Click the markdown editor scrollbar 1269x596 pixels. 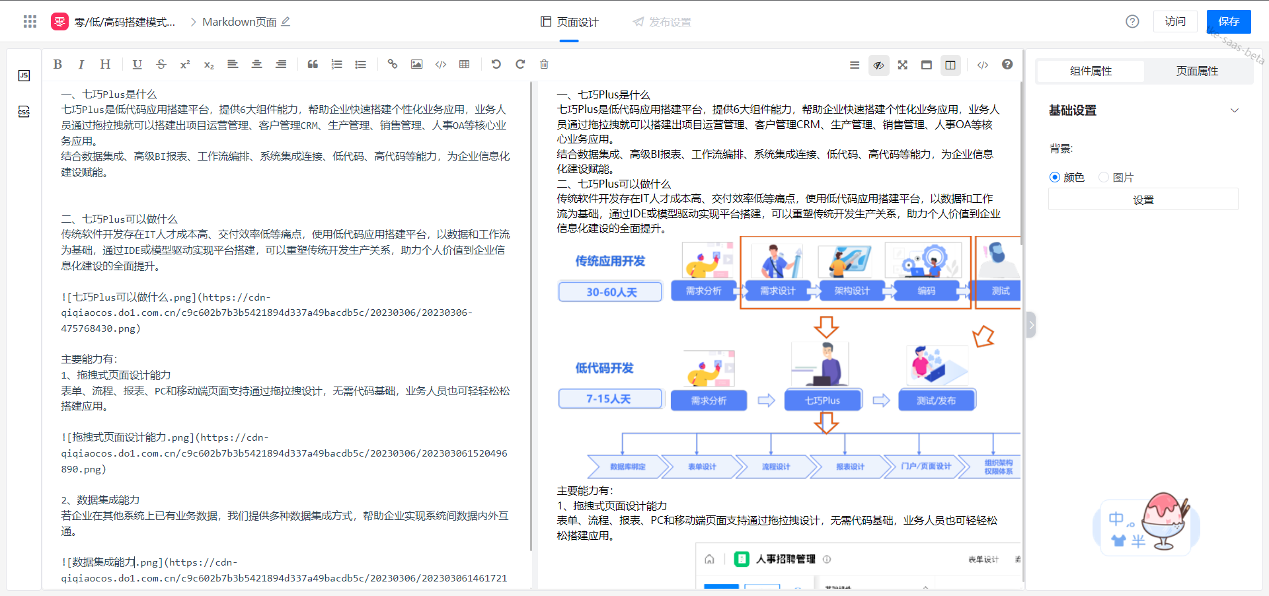[x=531, y=317]
